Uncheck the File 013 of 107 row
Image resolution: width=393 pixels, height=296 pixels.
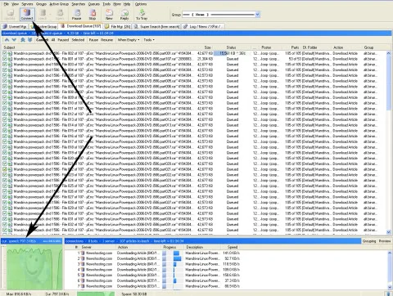click(x=5, y=119)
